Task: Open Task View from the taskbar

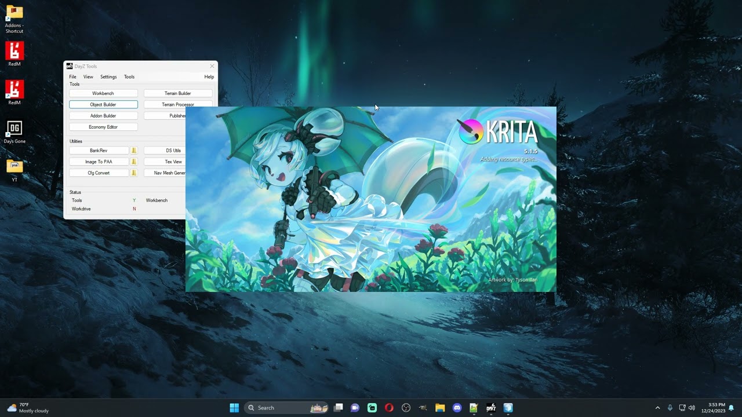Action: click(339, 408)
